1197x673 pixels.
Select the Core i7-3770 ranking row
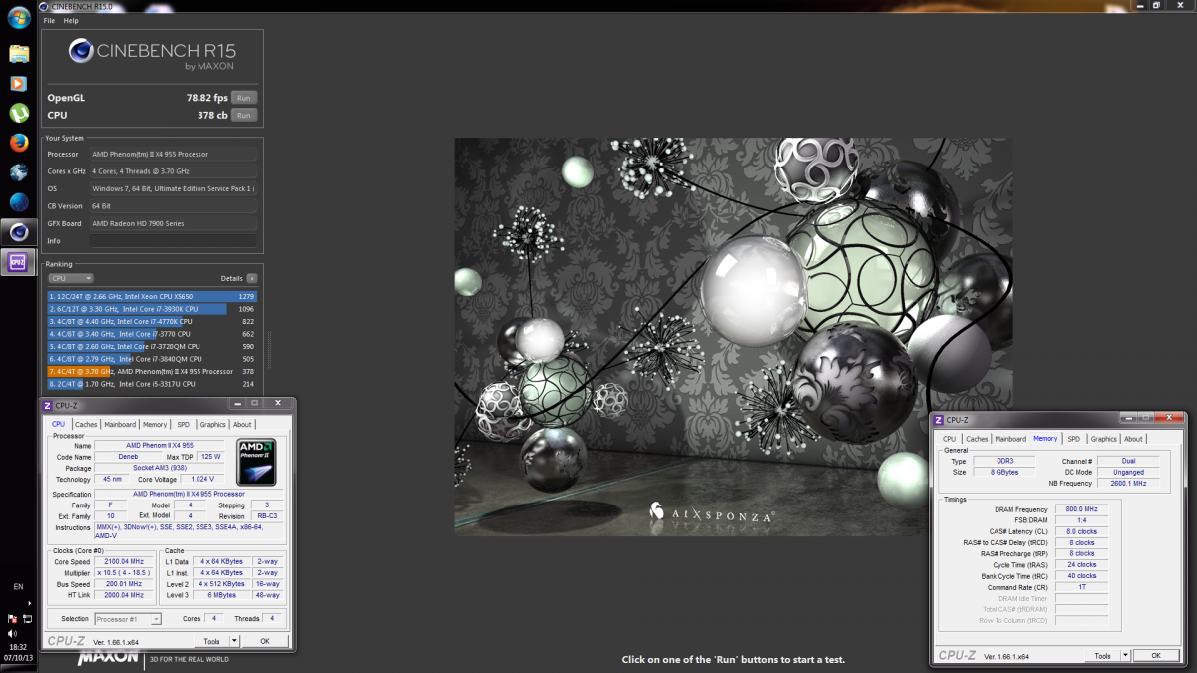tap(153, 334)
